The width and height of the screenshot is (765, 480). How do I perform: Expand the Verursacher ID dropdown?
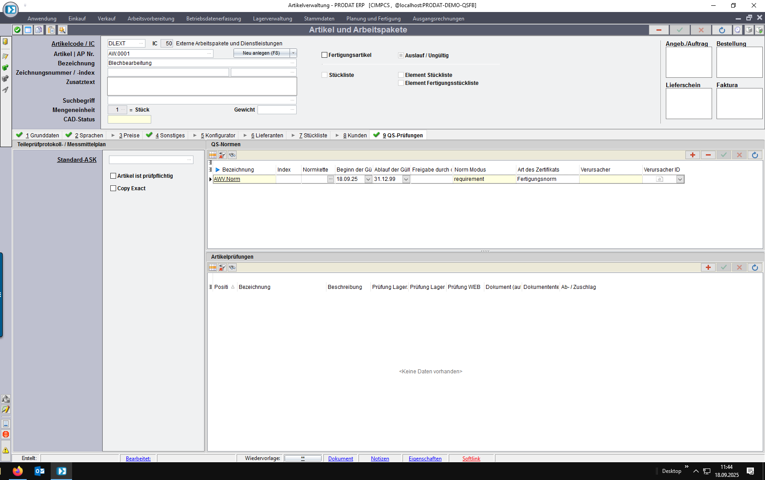680,179
